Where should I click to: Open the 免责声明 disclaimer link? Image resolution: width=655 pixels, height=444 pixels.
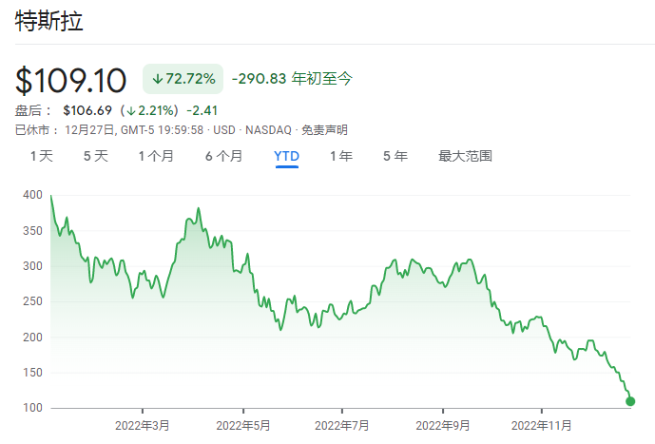324,130
